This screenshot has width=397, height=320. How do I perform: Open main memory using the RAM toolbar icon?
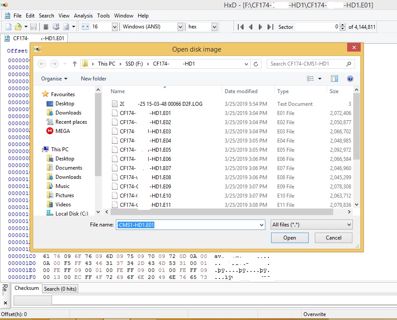[46, 27]
